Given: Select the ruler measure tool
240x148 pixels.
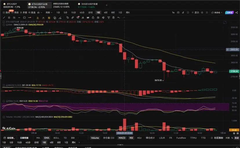Looking at the screenshot, I should pyautogui.click(x=72, y=18).
